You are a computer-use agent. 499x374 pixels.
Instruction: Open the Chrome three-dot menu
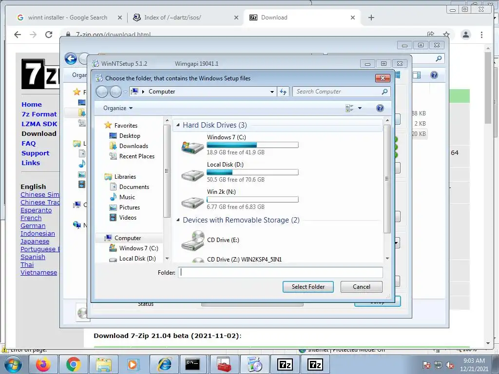[482, 35]
